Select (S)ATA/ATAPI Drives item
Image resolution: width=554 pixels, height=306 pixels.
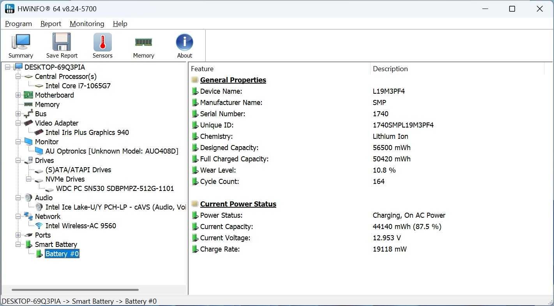[78, 170]
